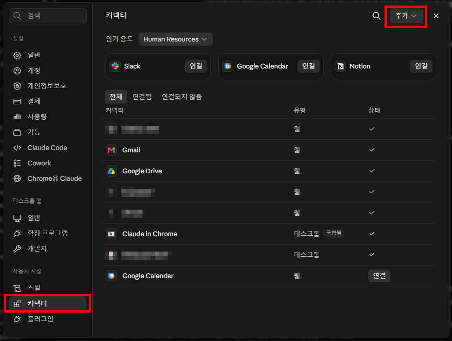Open Claude Code settings page

pos(47,148)
